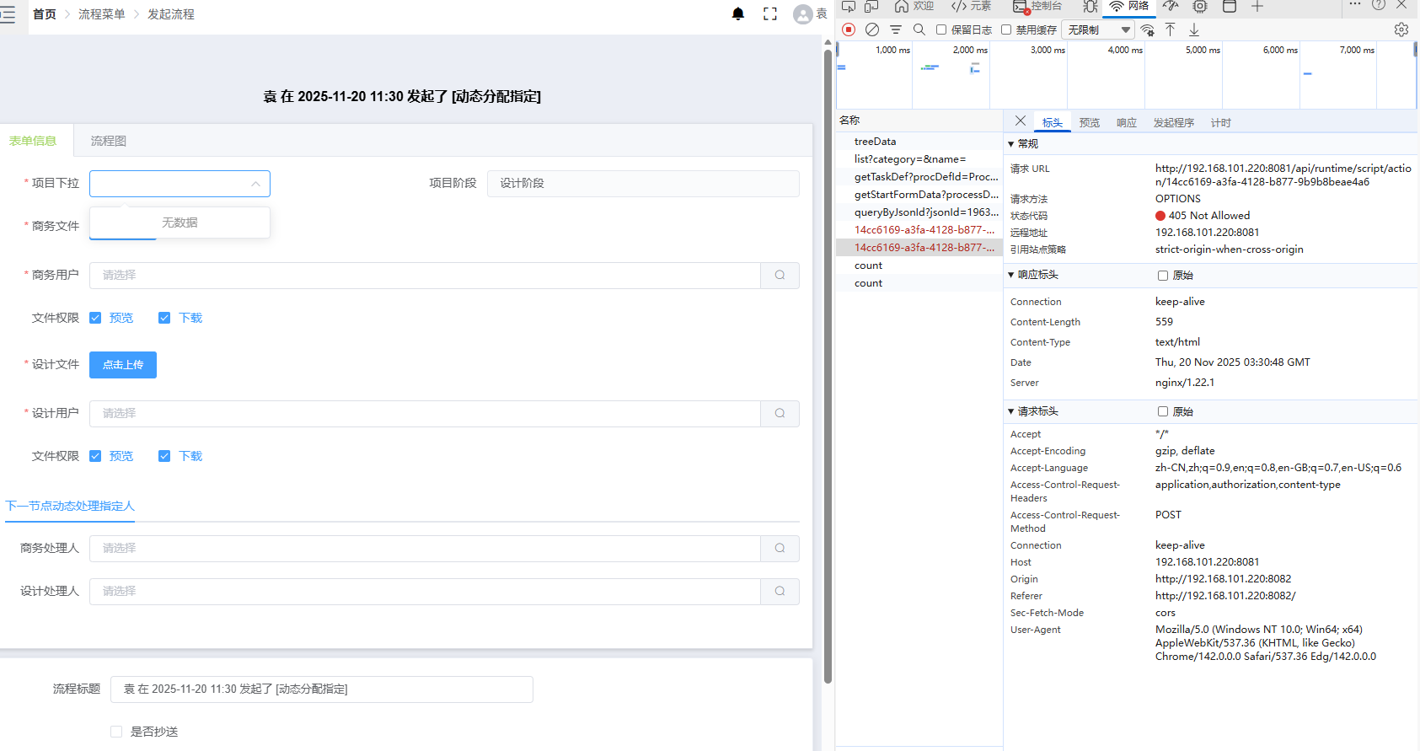Screen dimensions: 1420x751
Task: Open network search magnifier
Action: coord(919,30)
